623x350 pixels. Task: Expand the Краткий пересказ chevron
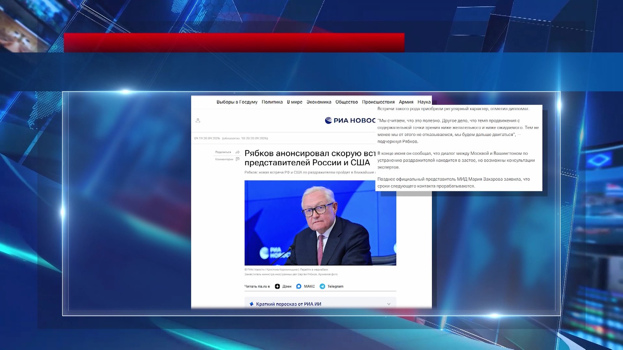[x=389, y=304]
